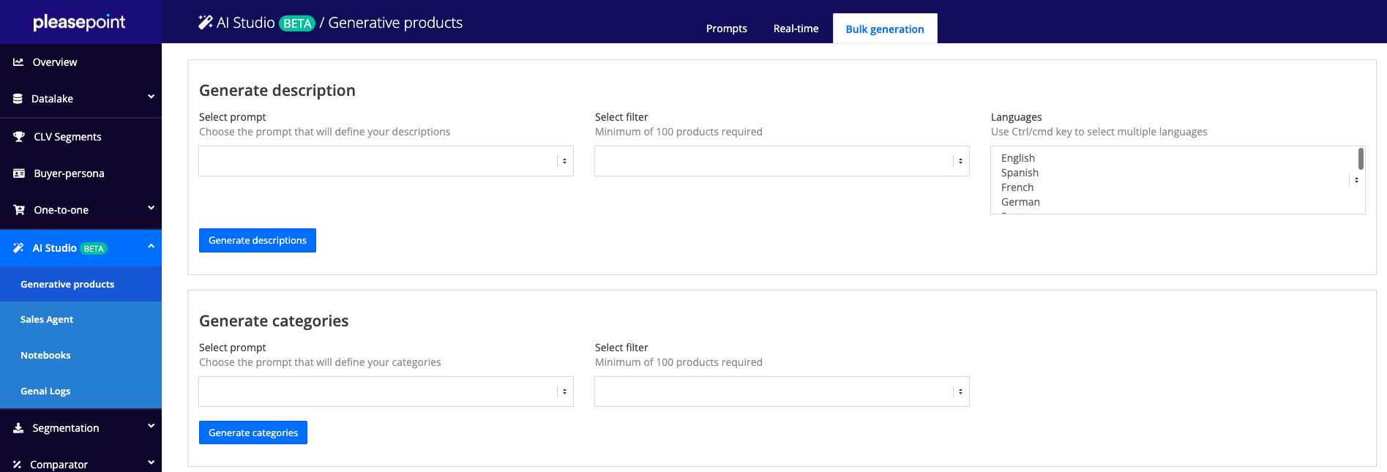Click the Languages list scrollbar
The height and width of the screenshot is (472, 1387).
(1361, 159)
